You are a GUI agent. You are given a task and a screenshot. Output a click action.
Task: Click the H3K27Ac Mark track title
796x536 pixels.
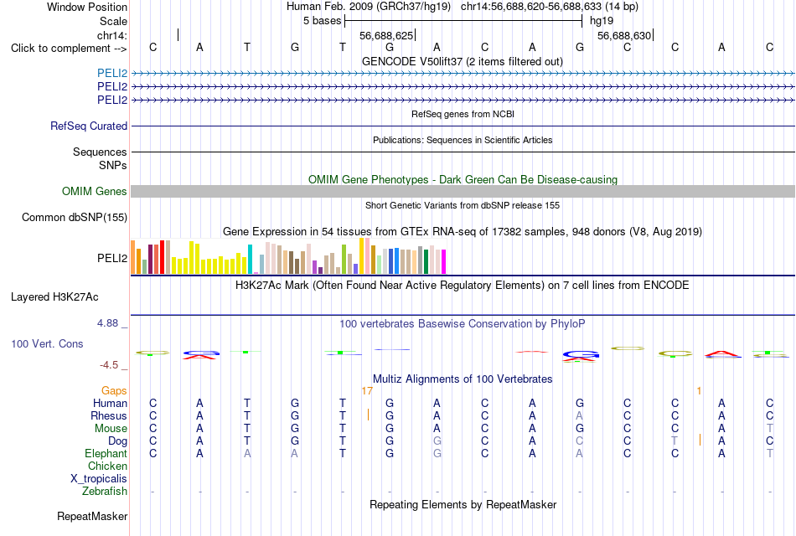(x=463, y=286)
